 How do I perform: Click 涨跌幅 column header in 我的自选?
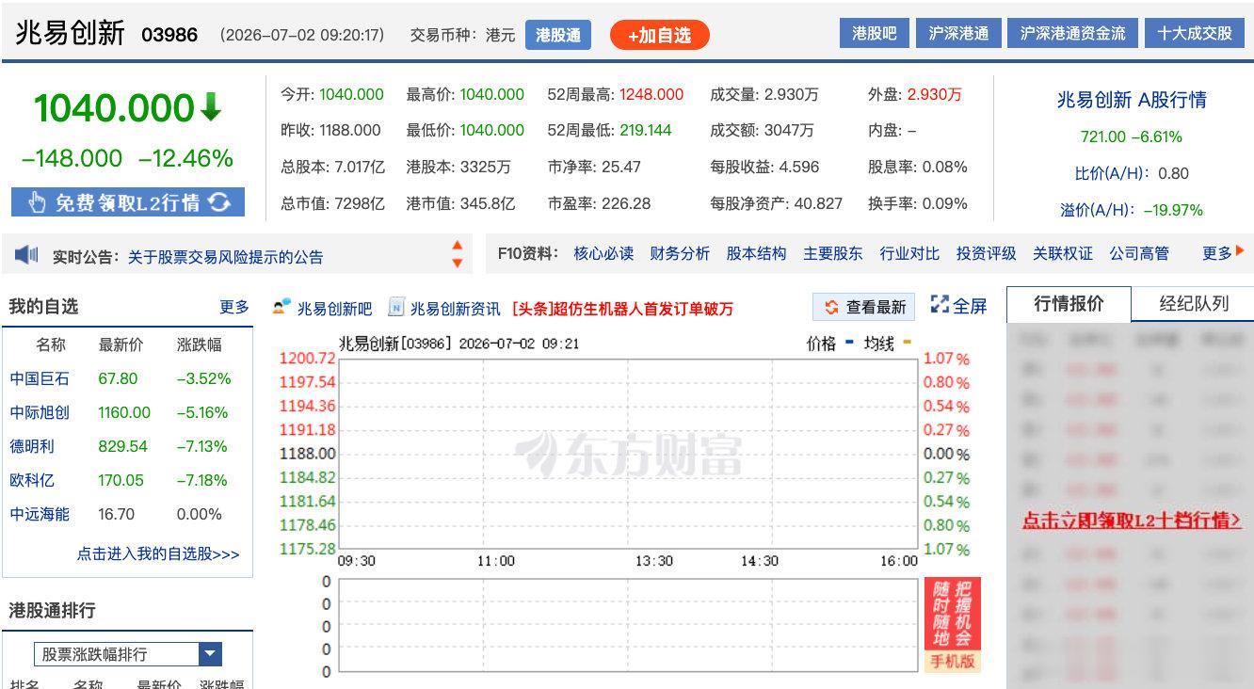199,344
